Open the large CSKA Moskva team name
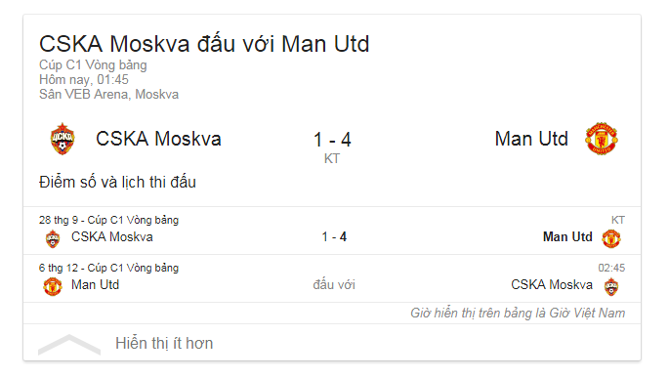The height and width of the screenshot is (378, 669). click(x=158, y=139)
